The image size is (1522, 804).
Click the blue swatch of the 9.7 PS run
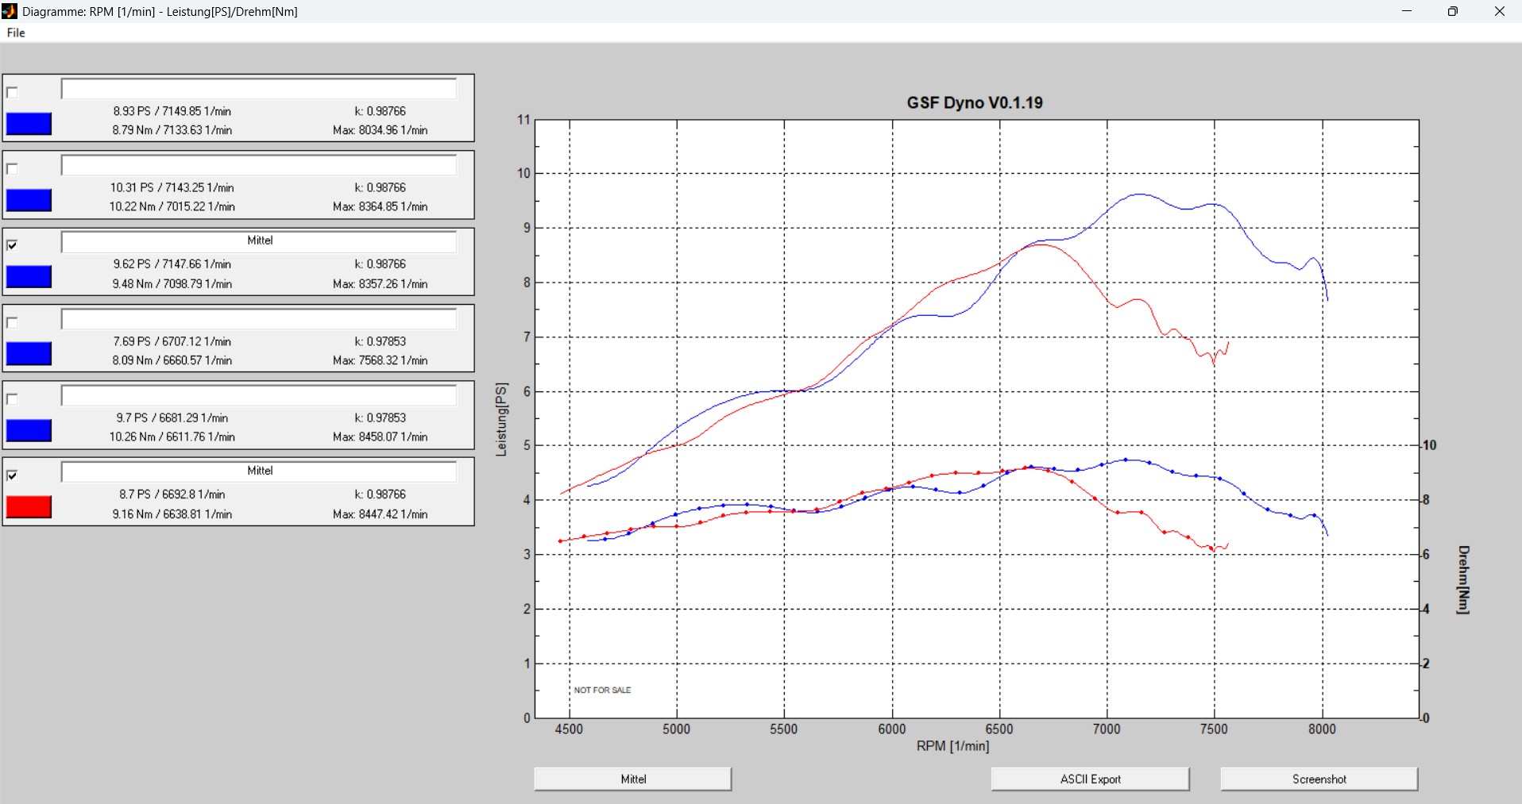[29, 430]
